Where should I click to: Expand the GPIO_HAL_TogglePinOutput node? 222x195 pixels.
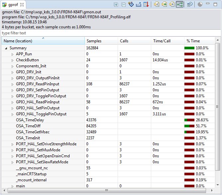tap(12, 114)
